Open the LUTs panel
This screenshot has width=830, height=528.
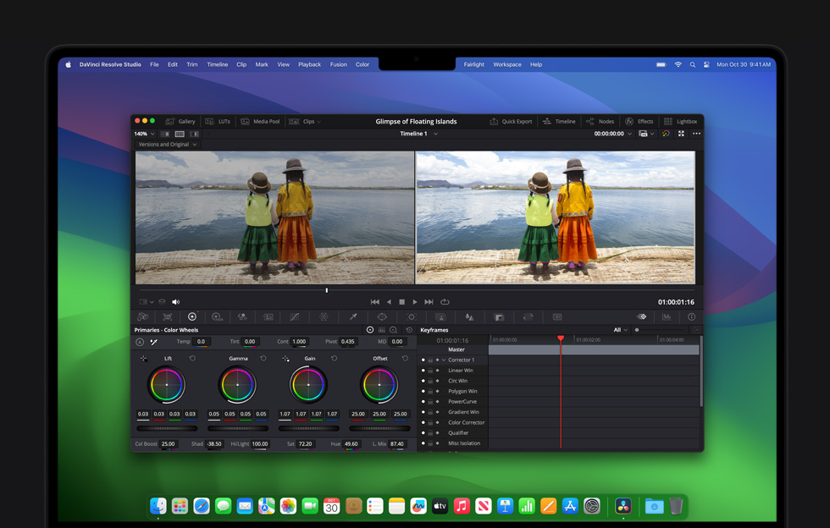click(x=219, y=122)
